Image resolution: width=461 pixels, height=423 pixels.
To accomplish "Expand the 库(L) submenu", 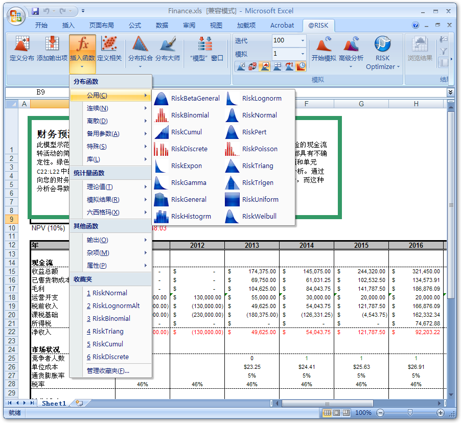I will 111,159.
